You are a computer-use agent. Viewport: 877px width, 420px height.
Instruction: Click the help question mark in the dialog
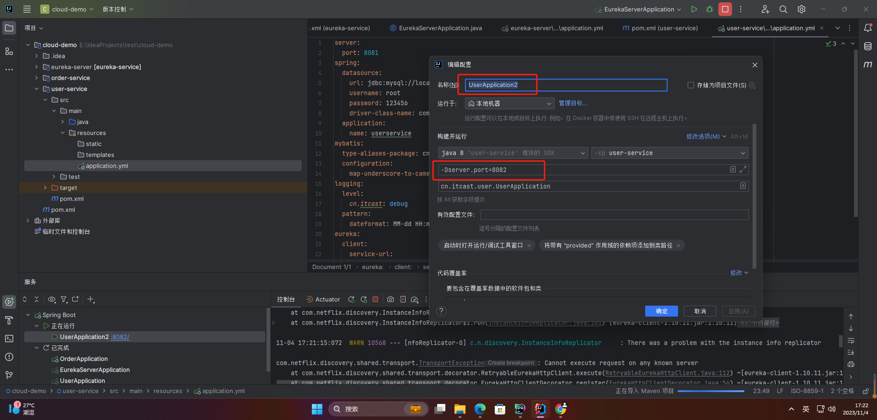[441, 311]
